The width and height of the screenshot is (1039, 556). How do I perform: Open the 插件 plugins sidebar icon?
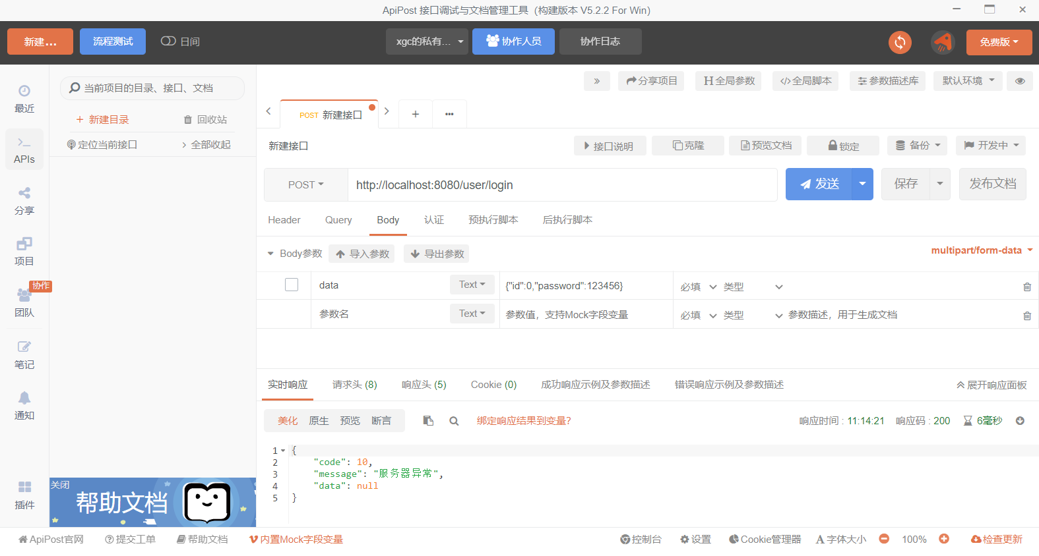(x=24, y=495)
